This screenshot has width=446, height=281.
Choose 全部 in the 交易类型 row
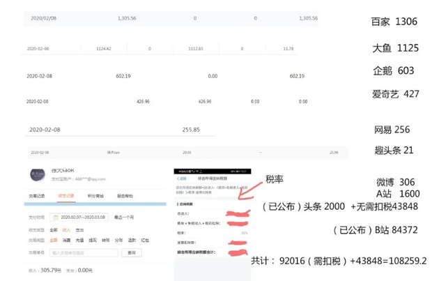tap(54, 241)
